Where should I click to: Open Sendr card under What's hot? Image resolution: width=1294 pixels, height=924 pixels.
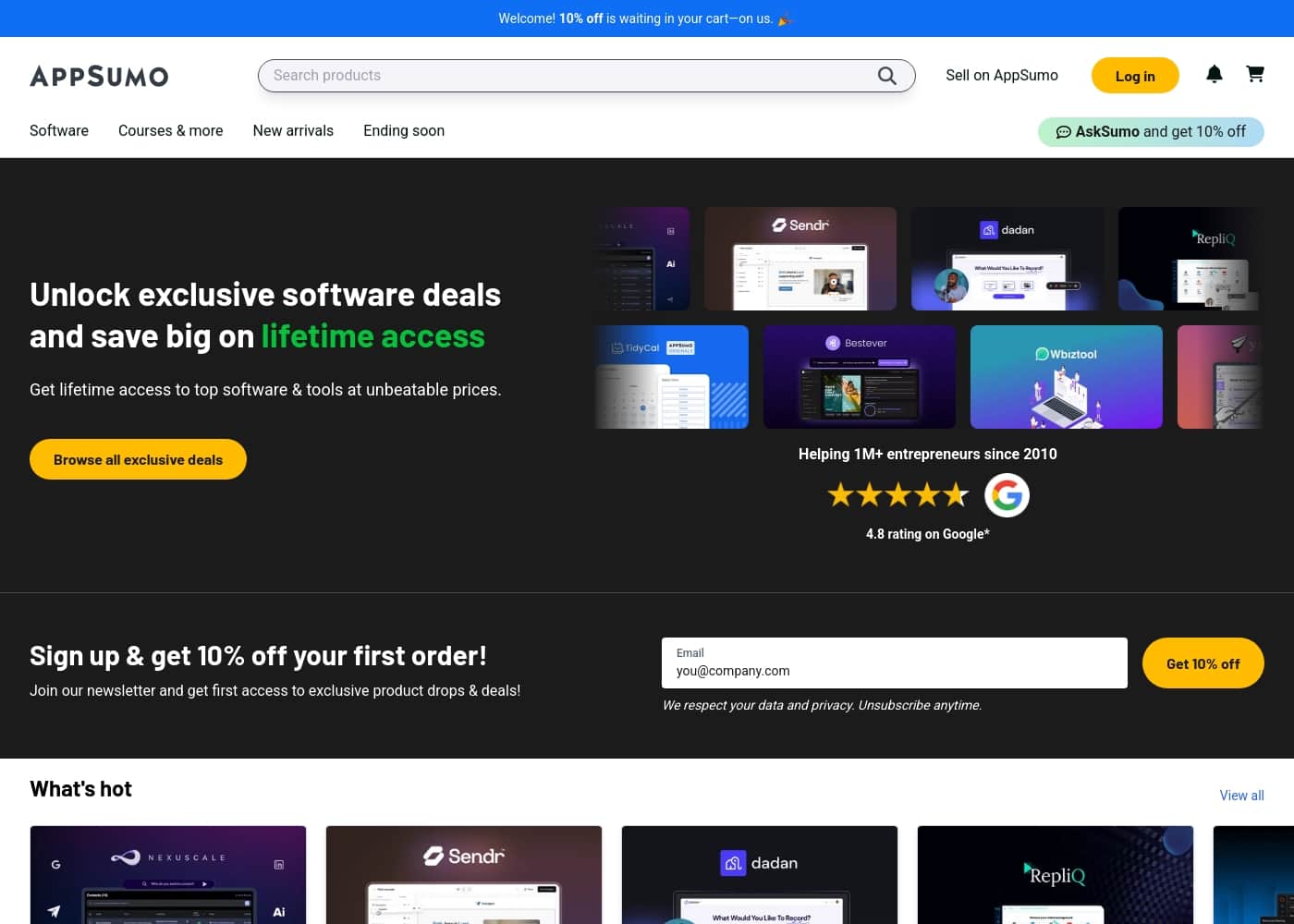(464, 875)
